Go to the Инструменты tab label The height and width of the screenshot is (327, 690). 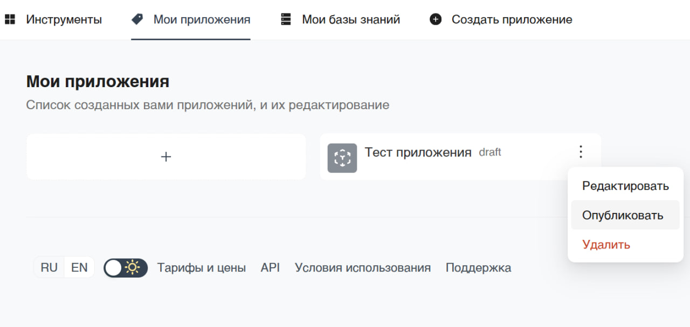coord(64,20)
